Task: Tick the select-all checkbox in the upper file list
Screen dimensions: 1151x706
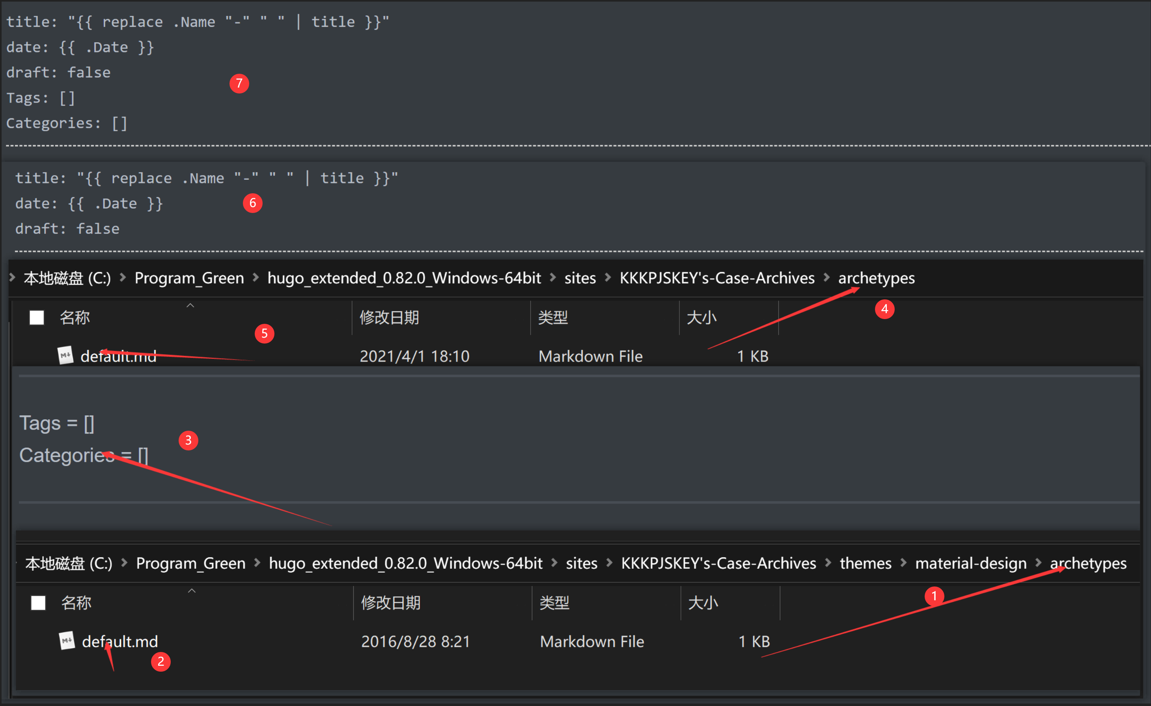Action: pos(37,318)
